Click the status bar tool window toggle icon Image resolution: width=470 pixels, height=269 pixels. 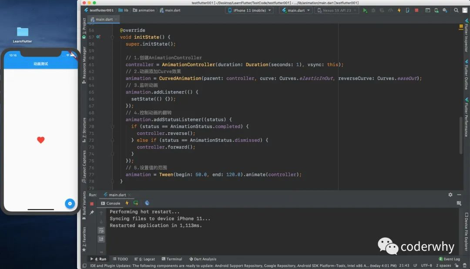(x=84, y=266)
